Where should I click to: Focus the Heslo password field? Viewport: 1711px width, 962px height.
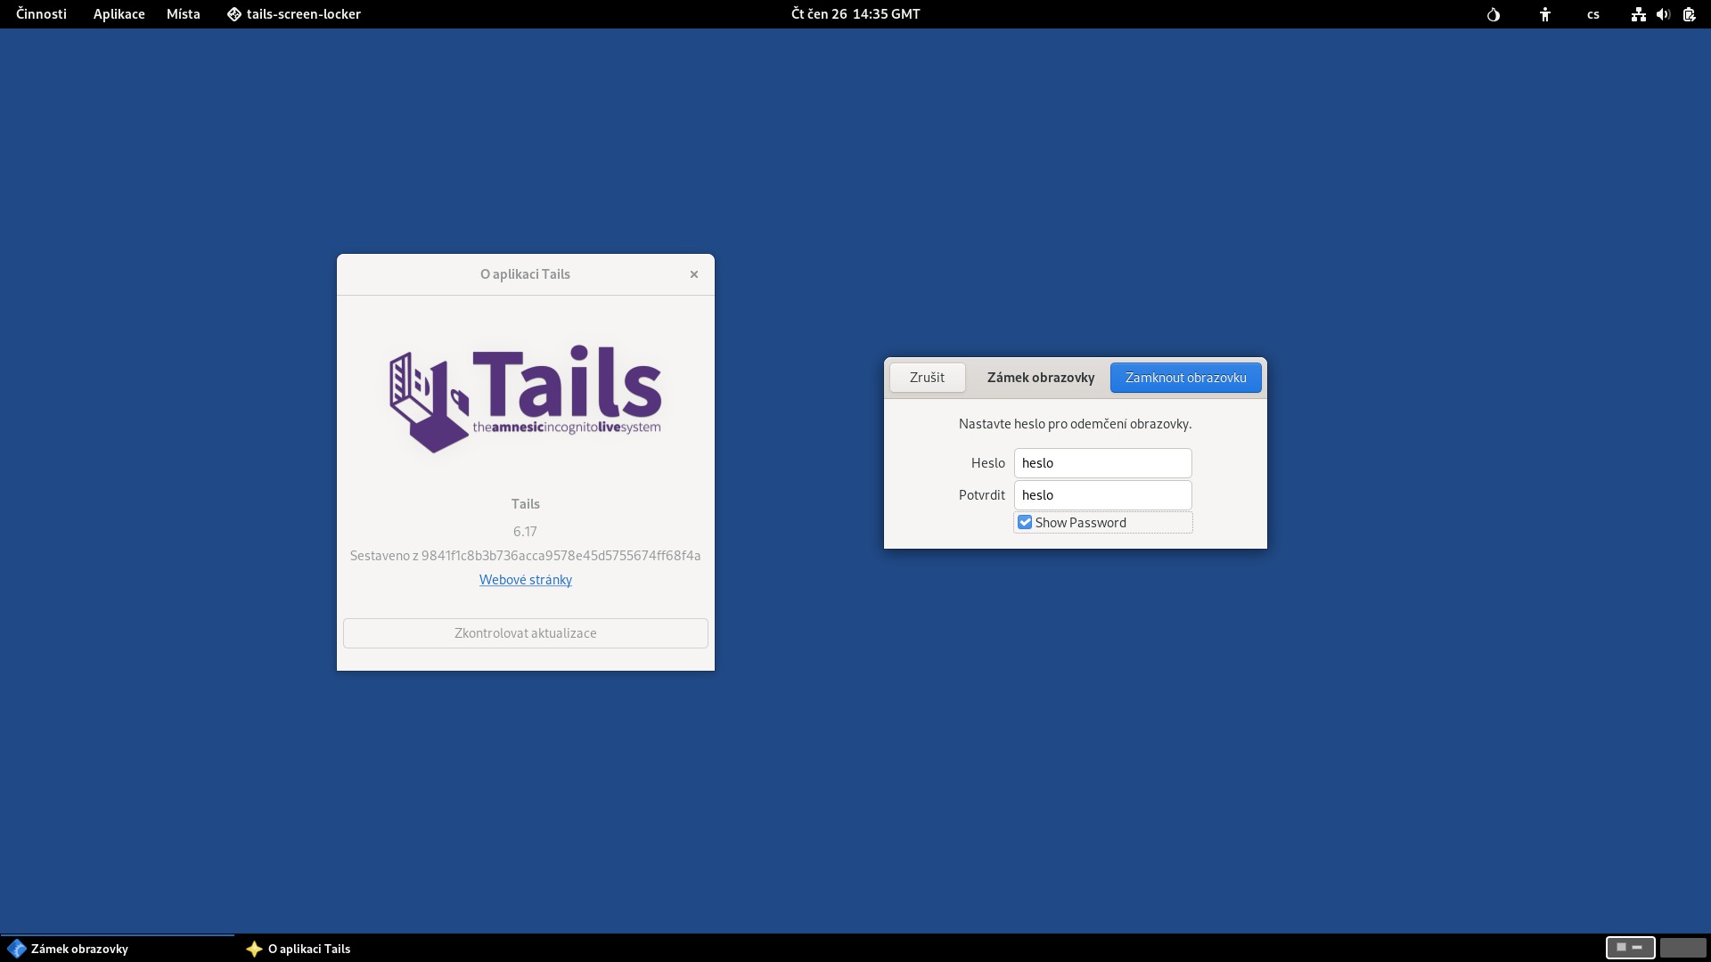1103,463
